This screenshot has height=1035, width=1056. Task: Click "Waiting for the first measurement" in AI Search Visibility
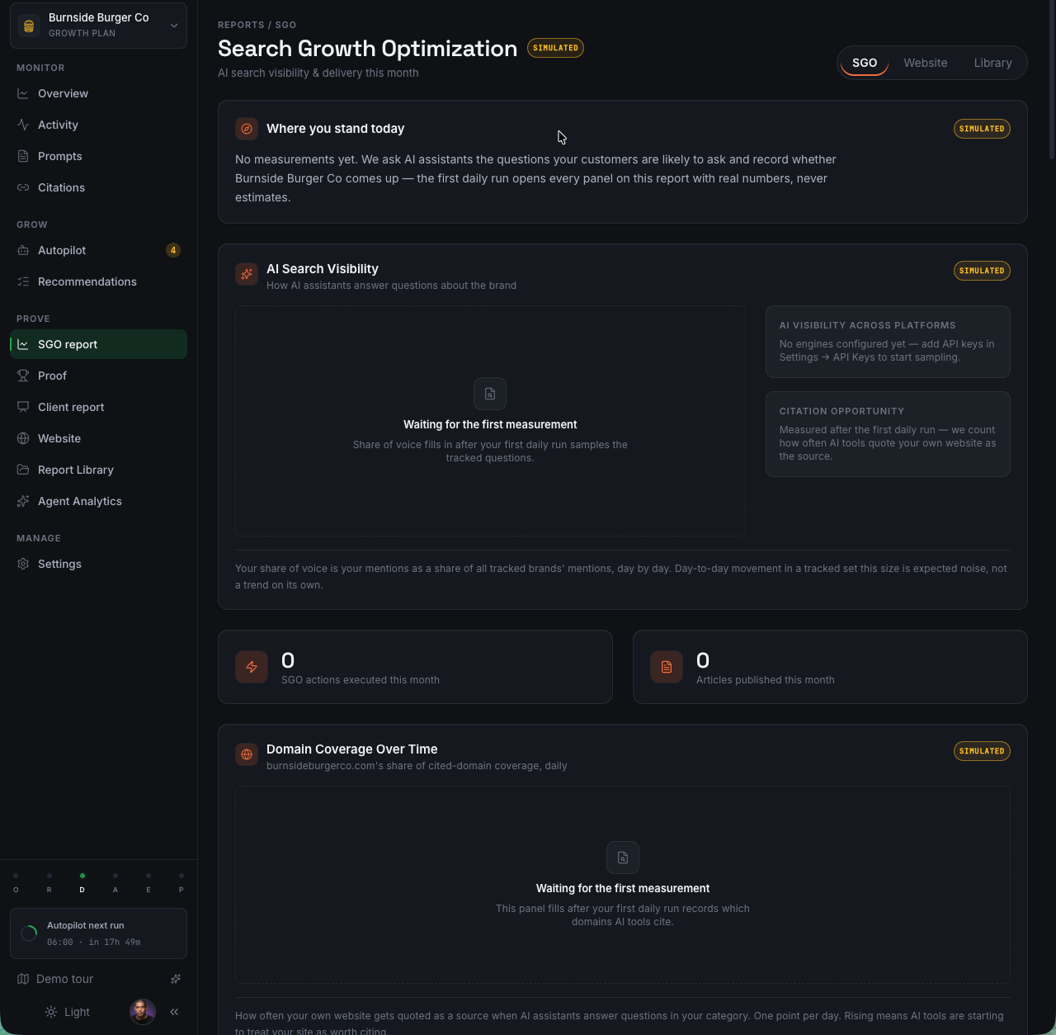tap(490, 424)
